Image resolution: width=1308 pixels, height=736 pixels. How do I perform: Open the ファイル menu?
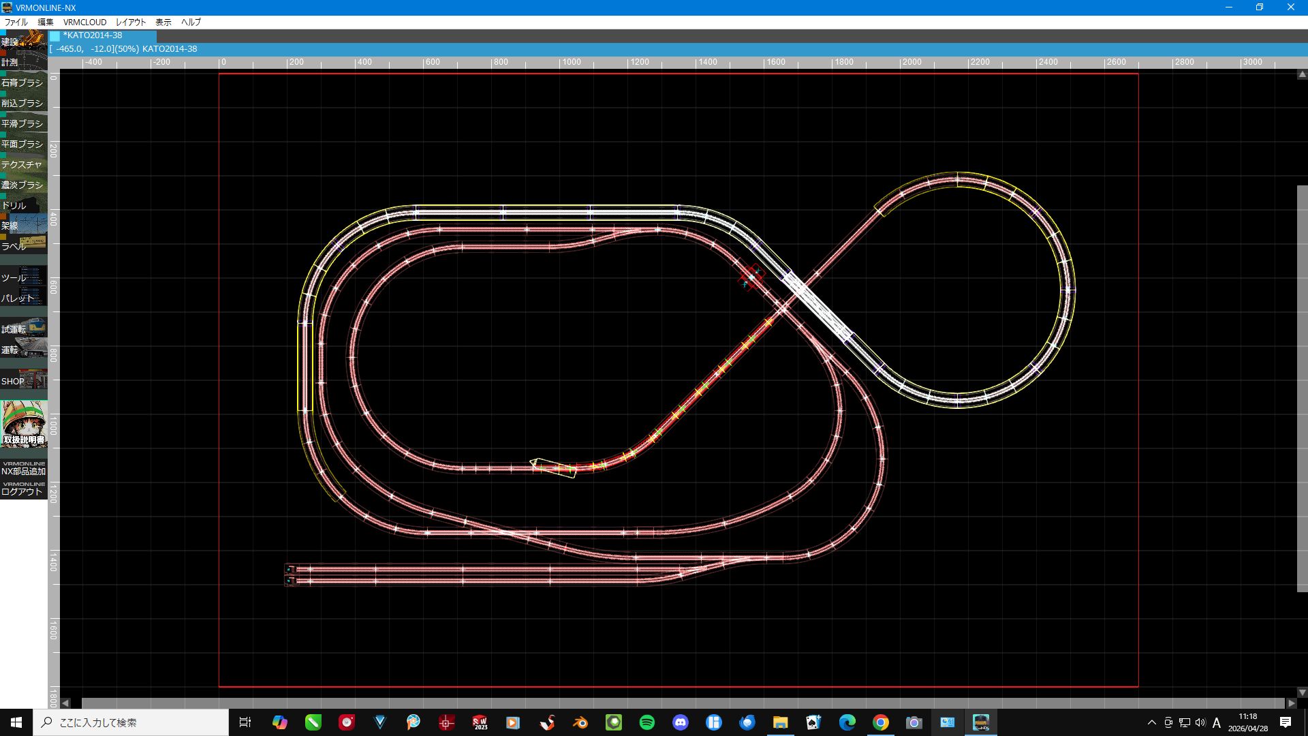[x=16, y=22]
